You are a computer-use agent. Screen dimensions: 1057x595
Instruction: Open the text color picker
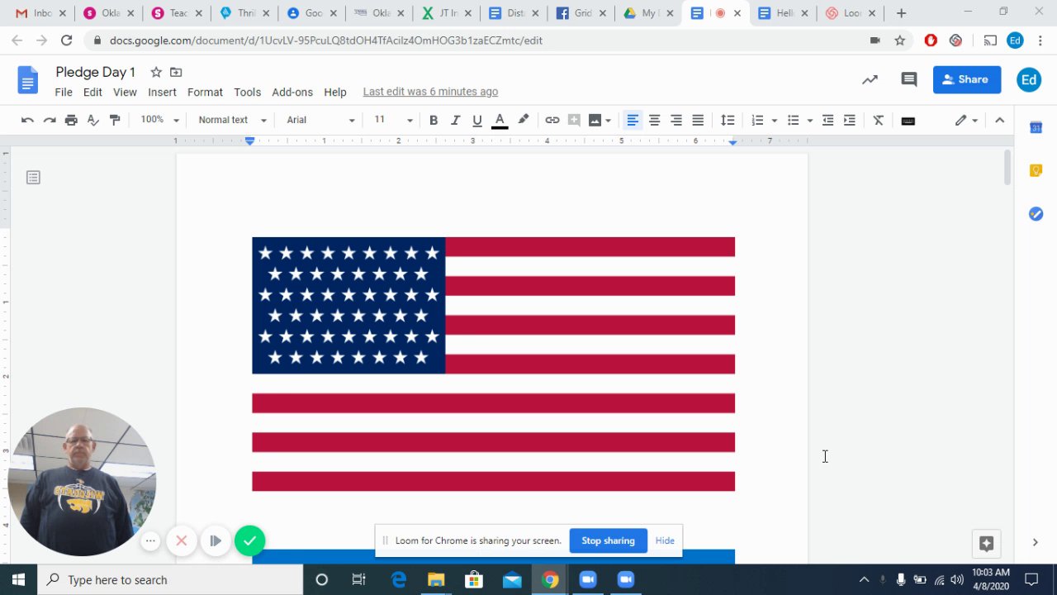[500, 120]
